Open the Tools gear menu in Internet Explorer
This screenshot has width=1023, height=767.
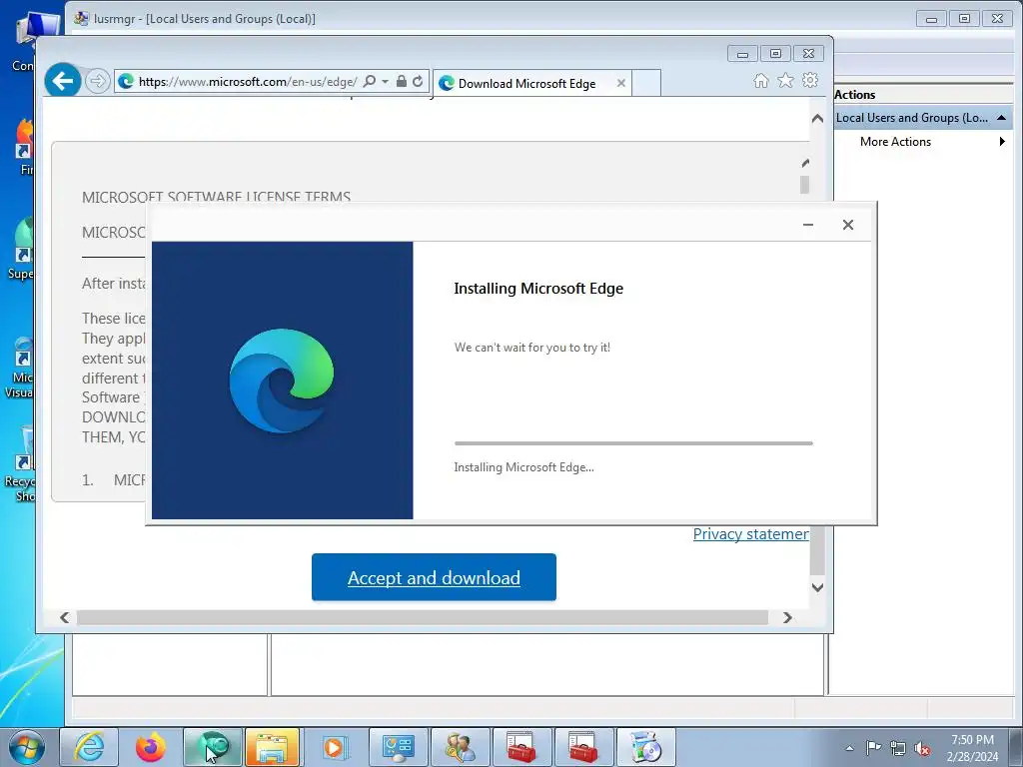pos(810,80)
